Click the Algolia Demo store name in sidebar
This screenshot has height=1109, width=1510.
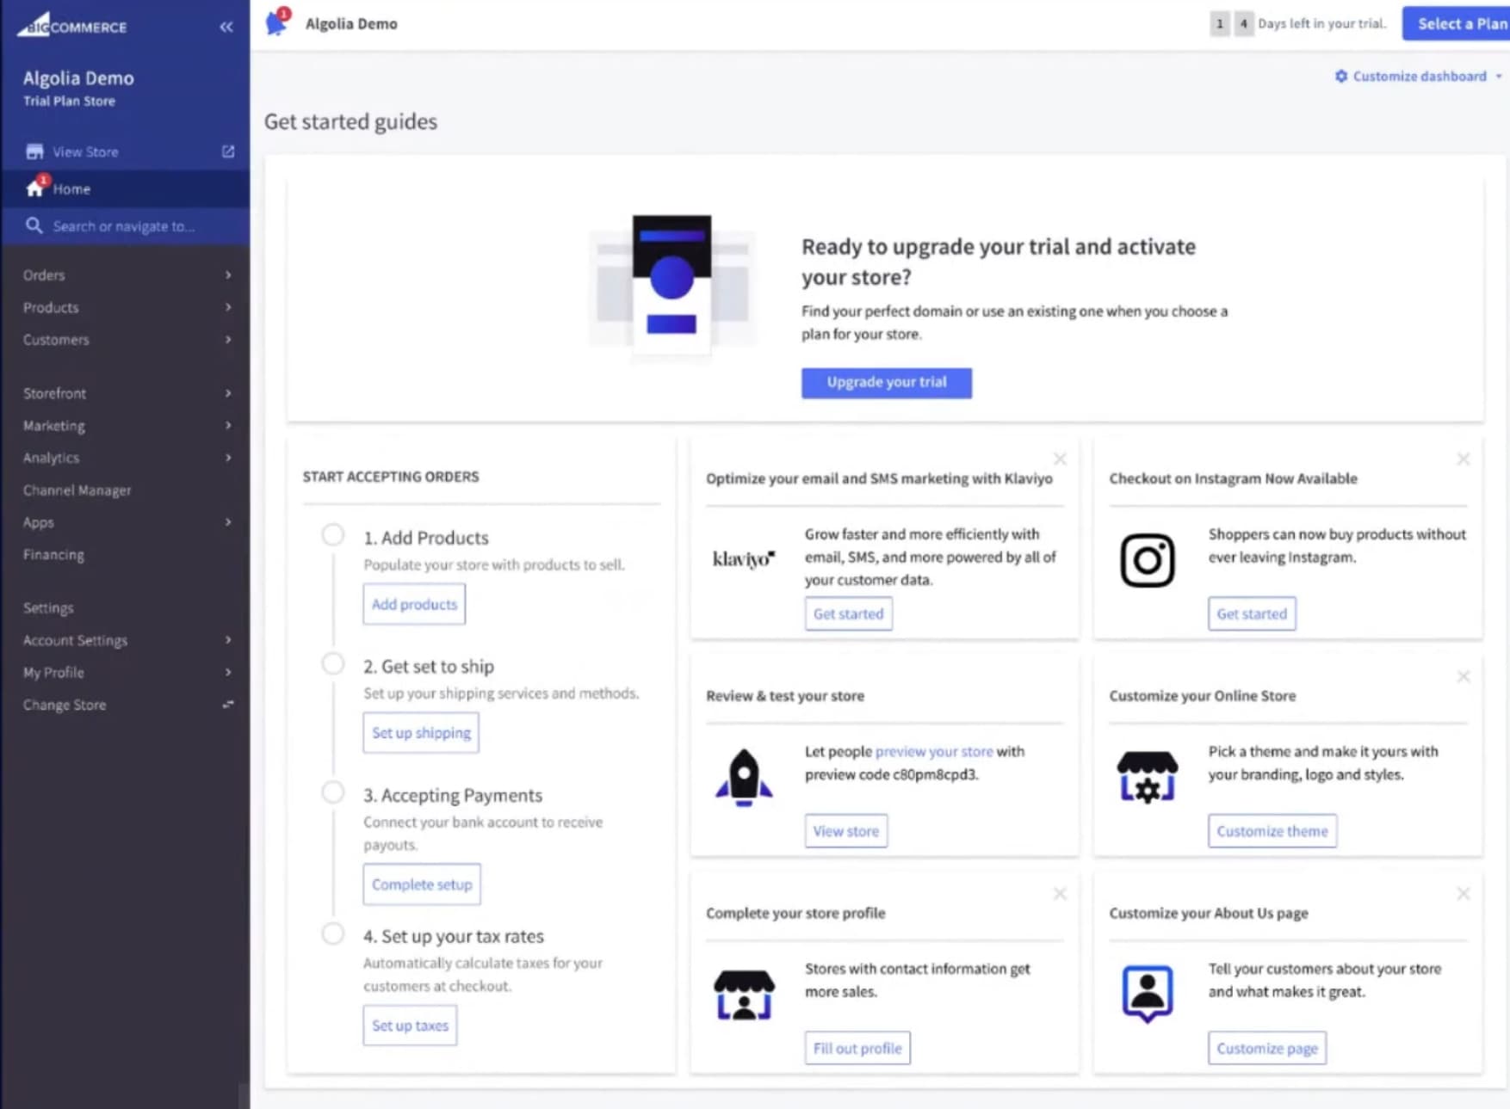point(78,78)
